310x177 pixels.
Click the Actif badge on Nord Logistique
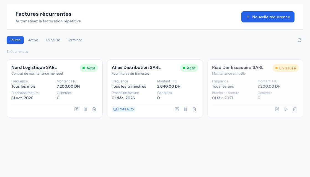pyautogui.click(x=89, y=68)
